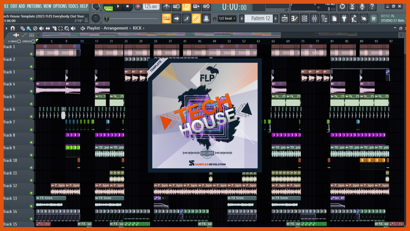Open the plugin picker plug icon
This screenshot has height=231, width=410.
point(344,19)
